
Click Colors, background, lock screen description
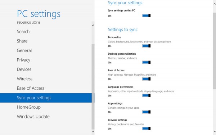[x=139, y=42]
